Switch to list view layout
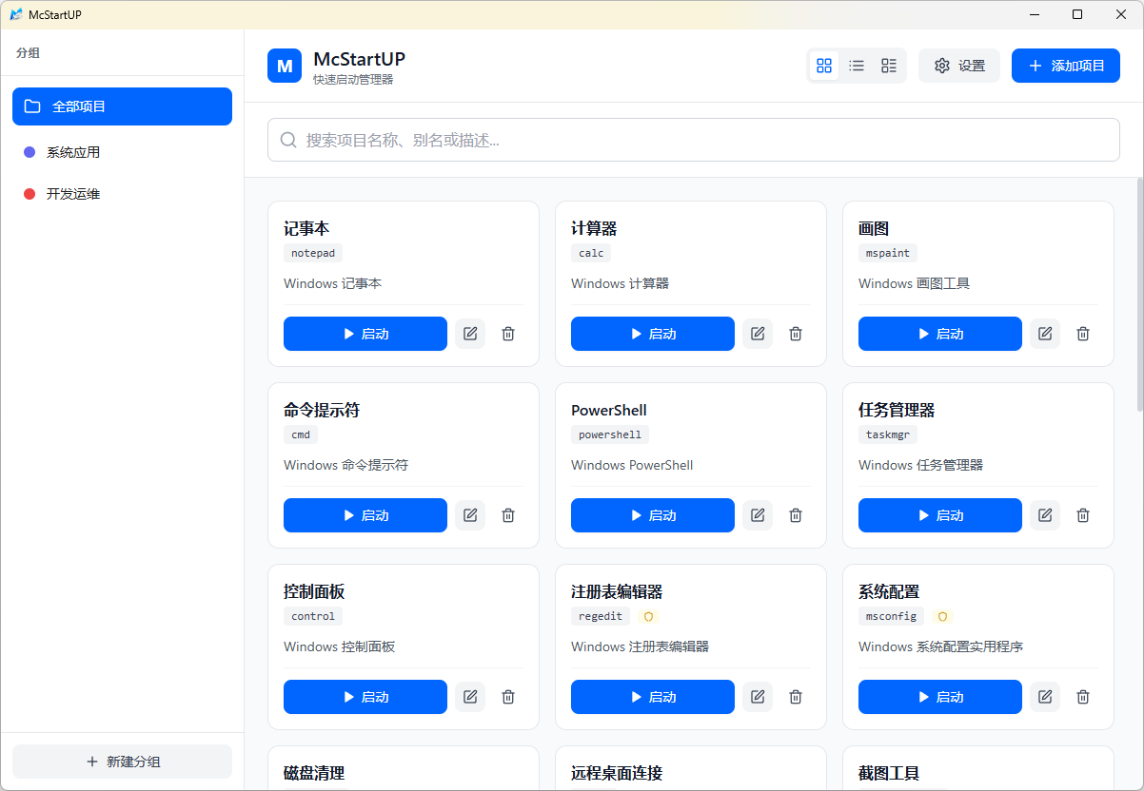 [x=857, y=66]
